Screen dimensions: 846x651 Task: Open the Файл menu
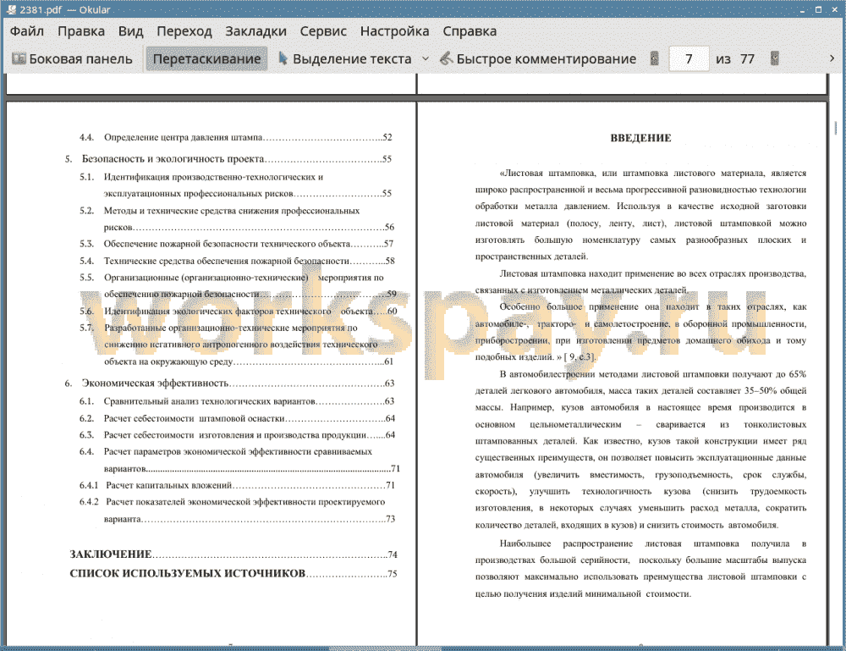(27, 31)
